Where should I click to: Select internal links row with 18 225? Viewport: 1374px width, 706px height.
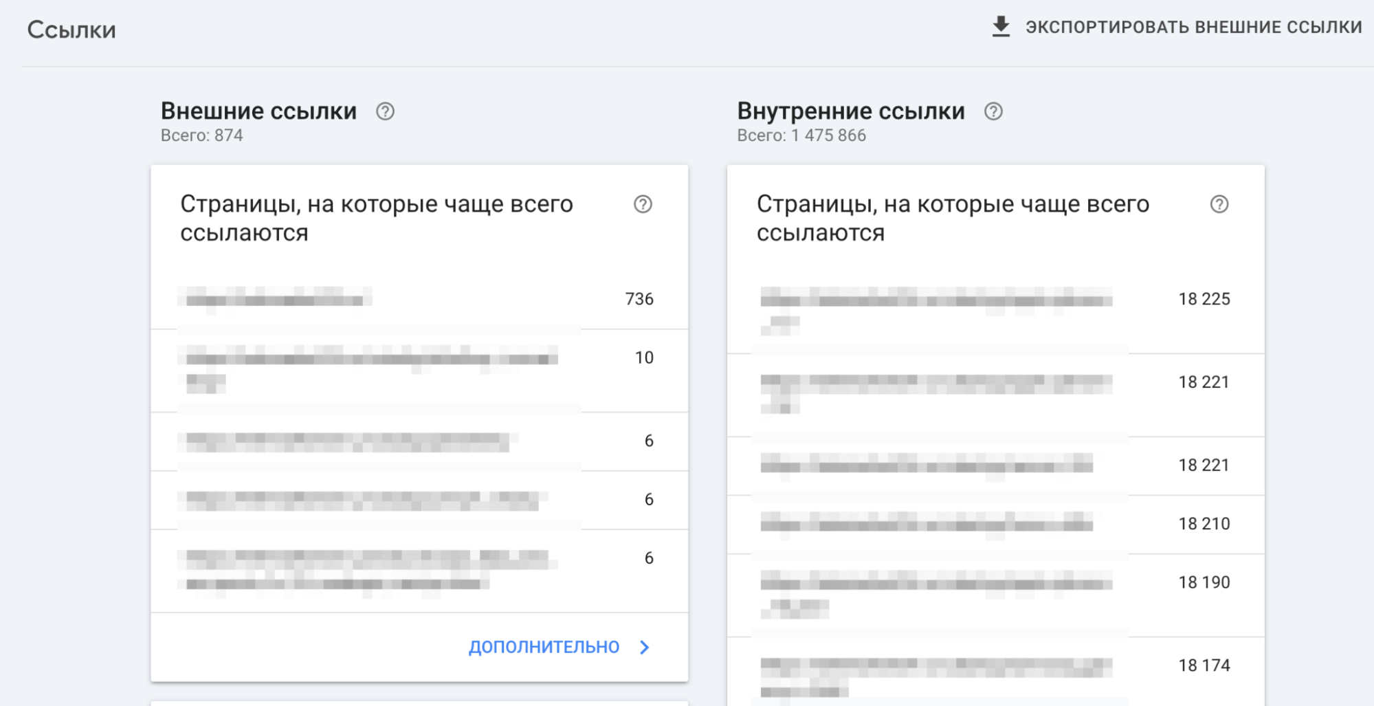tap(996, 312)
